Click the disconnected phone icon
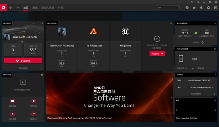 coord(181,59)
